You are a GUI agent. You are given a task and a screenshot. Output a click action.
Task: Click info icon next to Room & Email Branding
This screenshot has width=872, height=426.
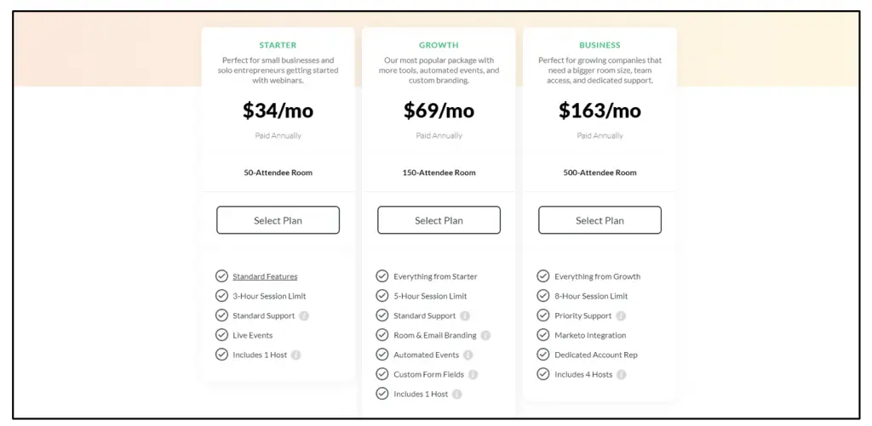click(x=485, y=335)
